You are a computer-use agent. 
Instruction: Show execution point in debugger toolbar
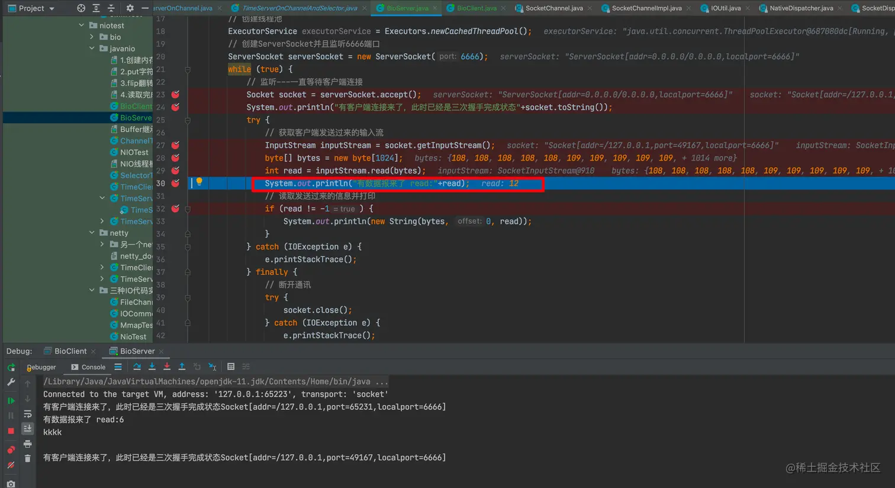(x=118, y=367)
